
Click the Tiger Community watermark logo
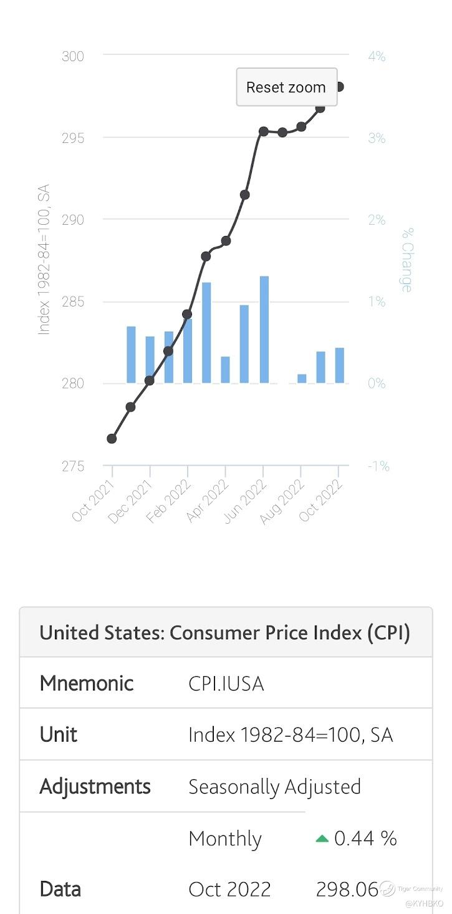[x=388, y=888]
